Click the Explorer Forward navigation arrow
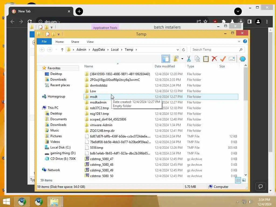The image size is (276, 207). point(50,50)
